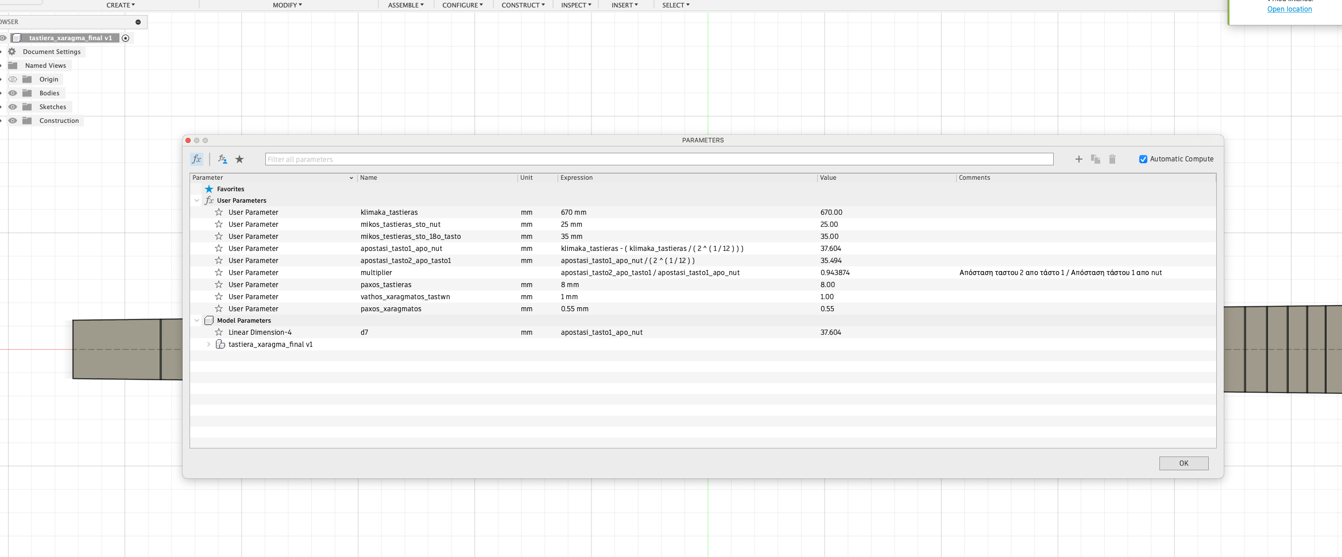This screenshot has width=1342, height=557.
Task: Click the user parameters filter icon
Action: coord(222,159)
